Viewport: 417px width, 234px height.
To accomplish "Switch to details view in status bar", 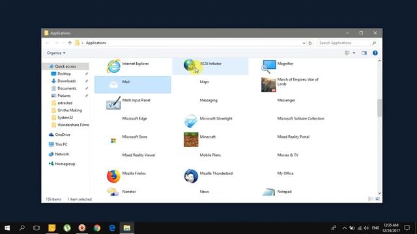I will click(371, 199).
